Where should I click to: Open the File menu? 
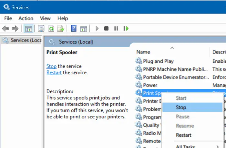8,18
